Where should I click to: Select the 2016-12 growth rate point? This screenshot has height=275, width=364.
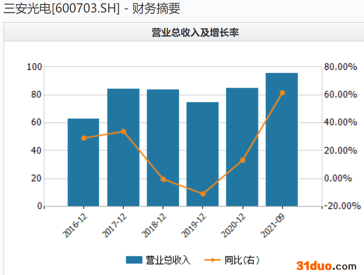pyautogui.click(x=84, y=138)
